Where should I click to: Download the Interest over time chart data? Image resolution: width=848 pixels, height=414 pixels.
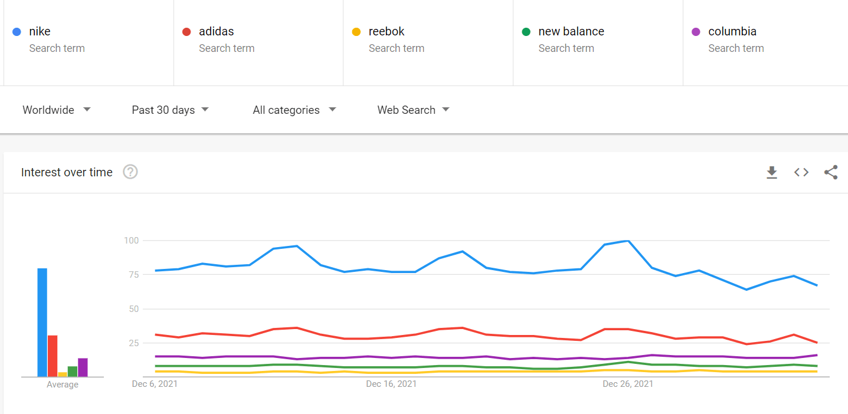(x=771, y=172)
